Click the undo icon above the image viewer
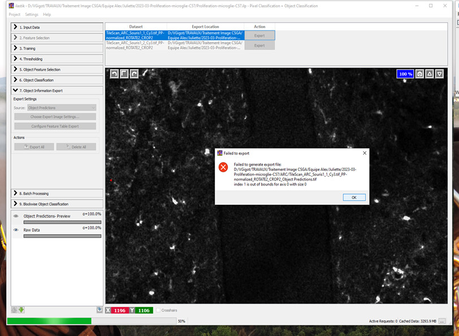 click(114, 74)
